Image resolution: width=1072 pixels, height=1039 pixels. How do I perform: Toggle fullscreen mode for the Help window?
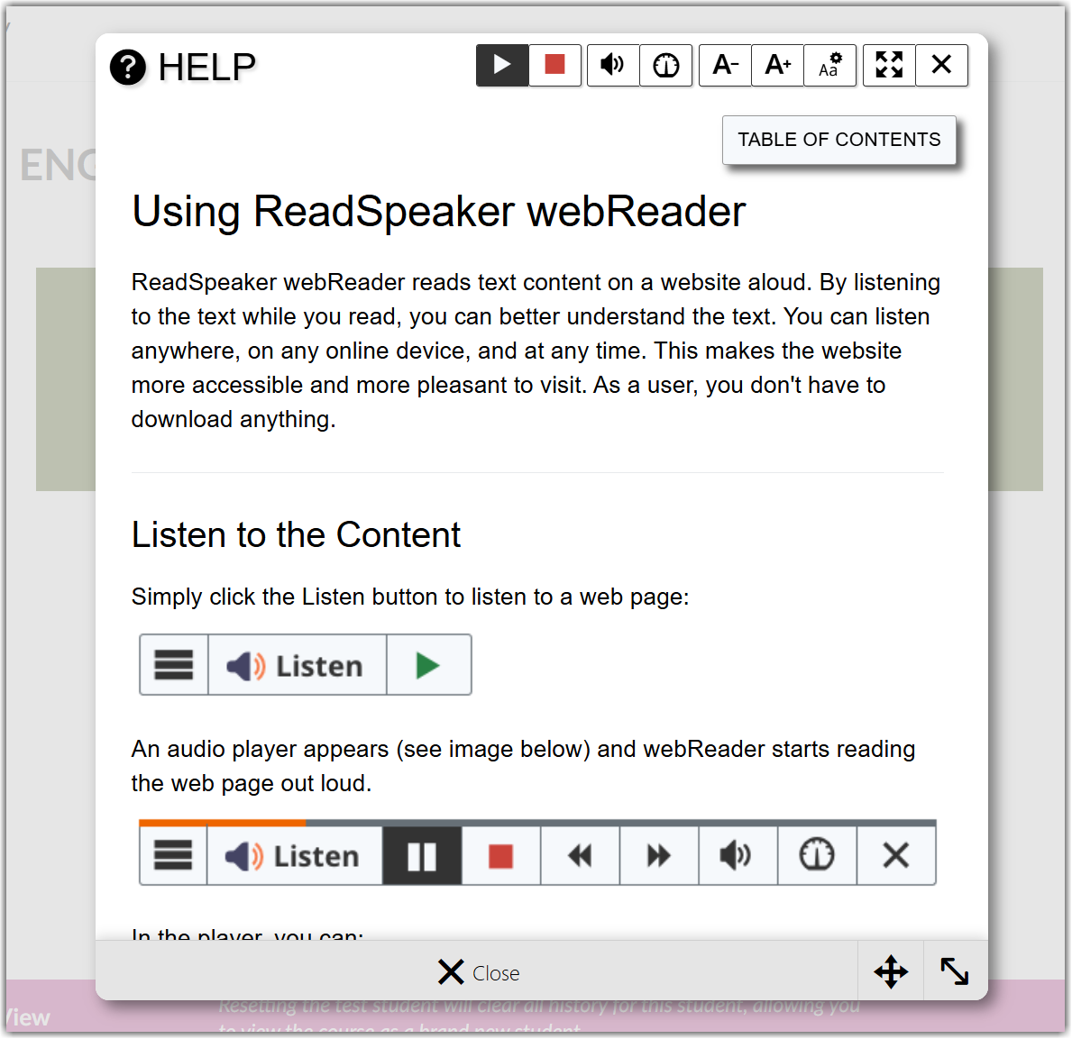click(890, 66)
